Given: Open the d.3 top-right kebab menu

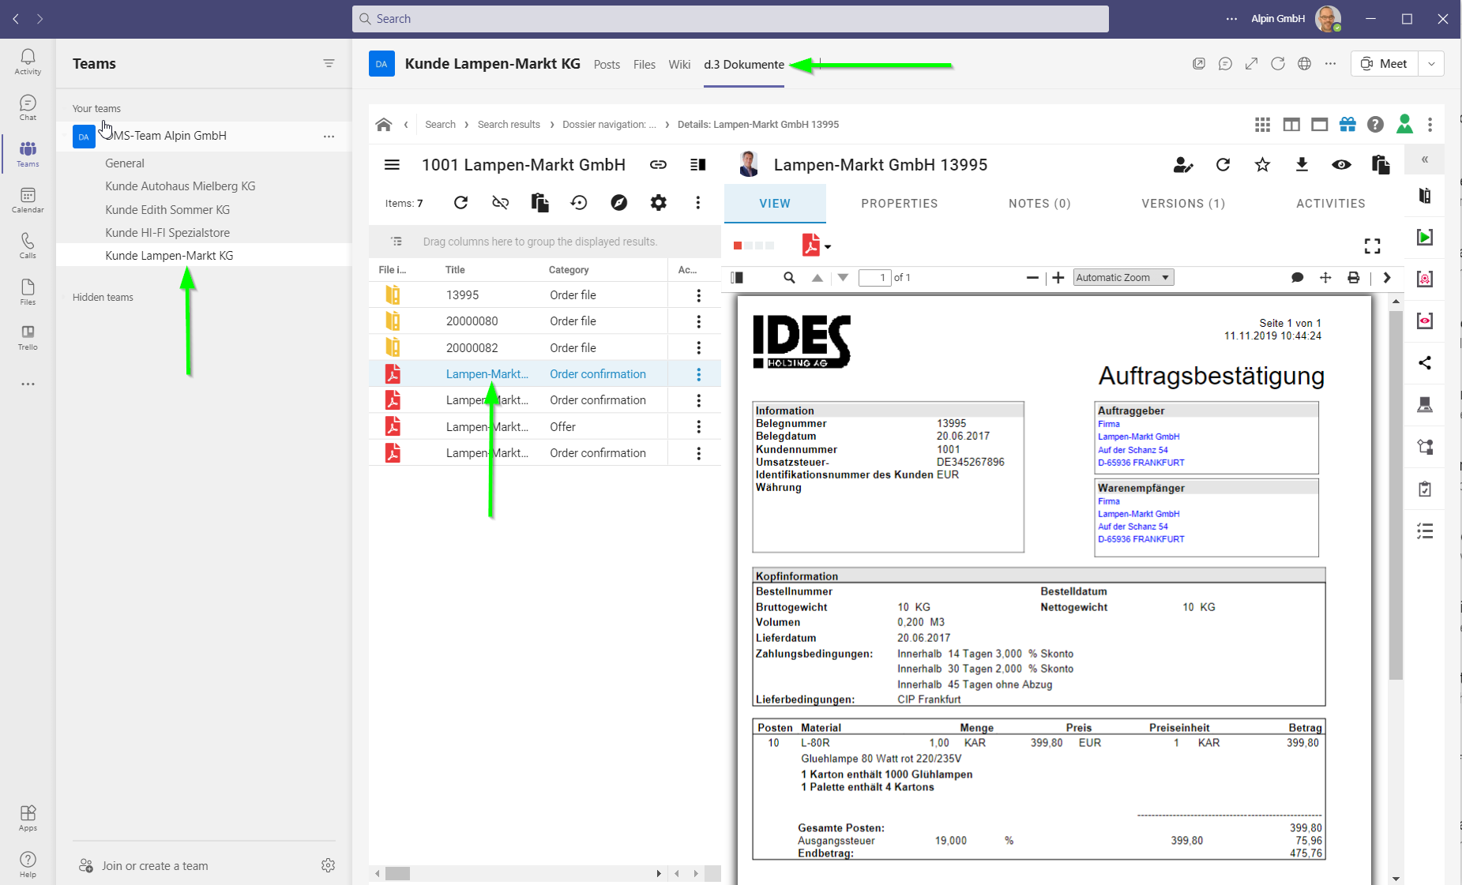Looking at the screenshot, I should (1430, 124).
